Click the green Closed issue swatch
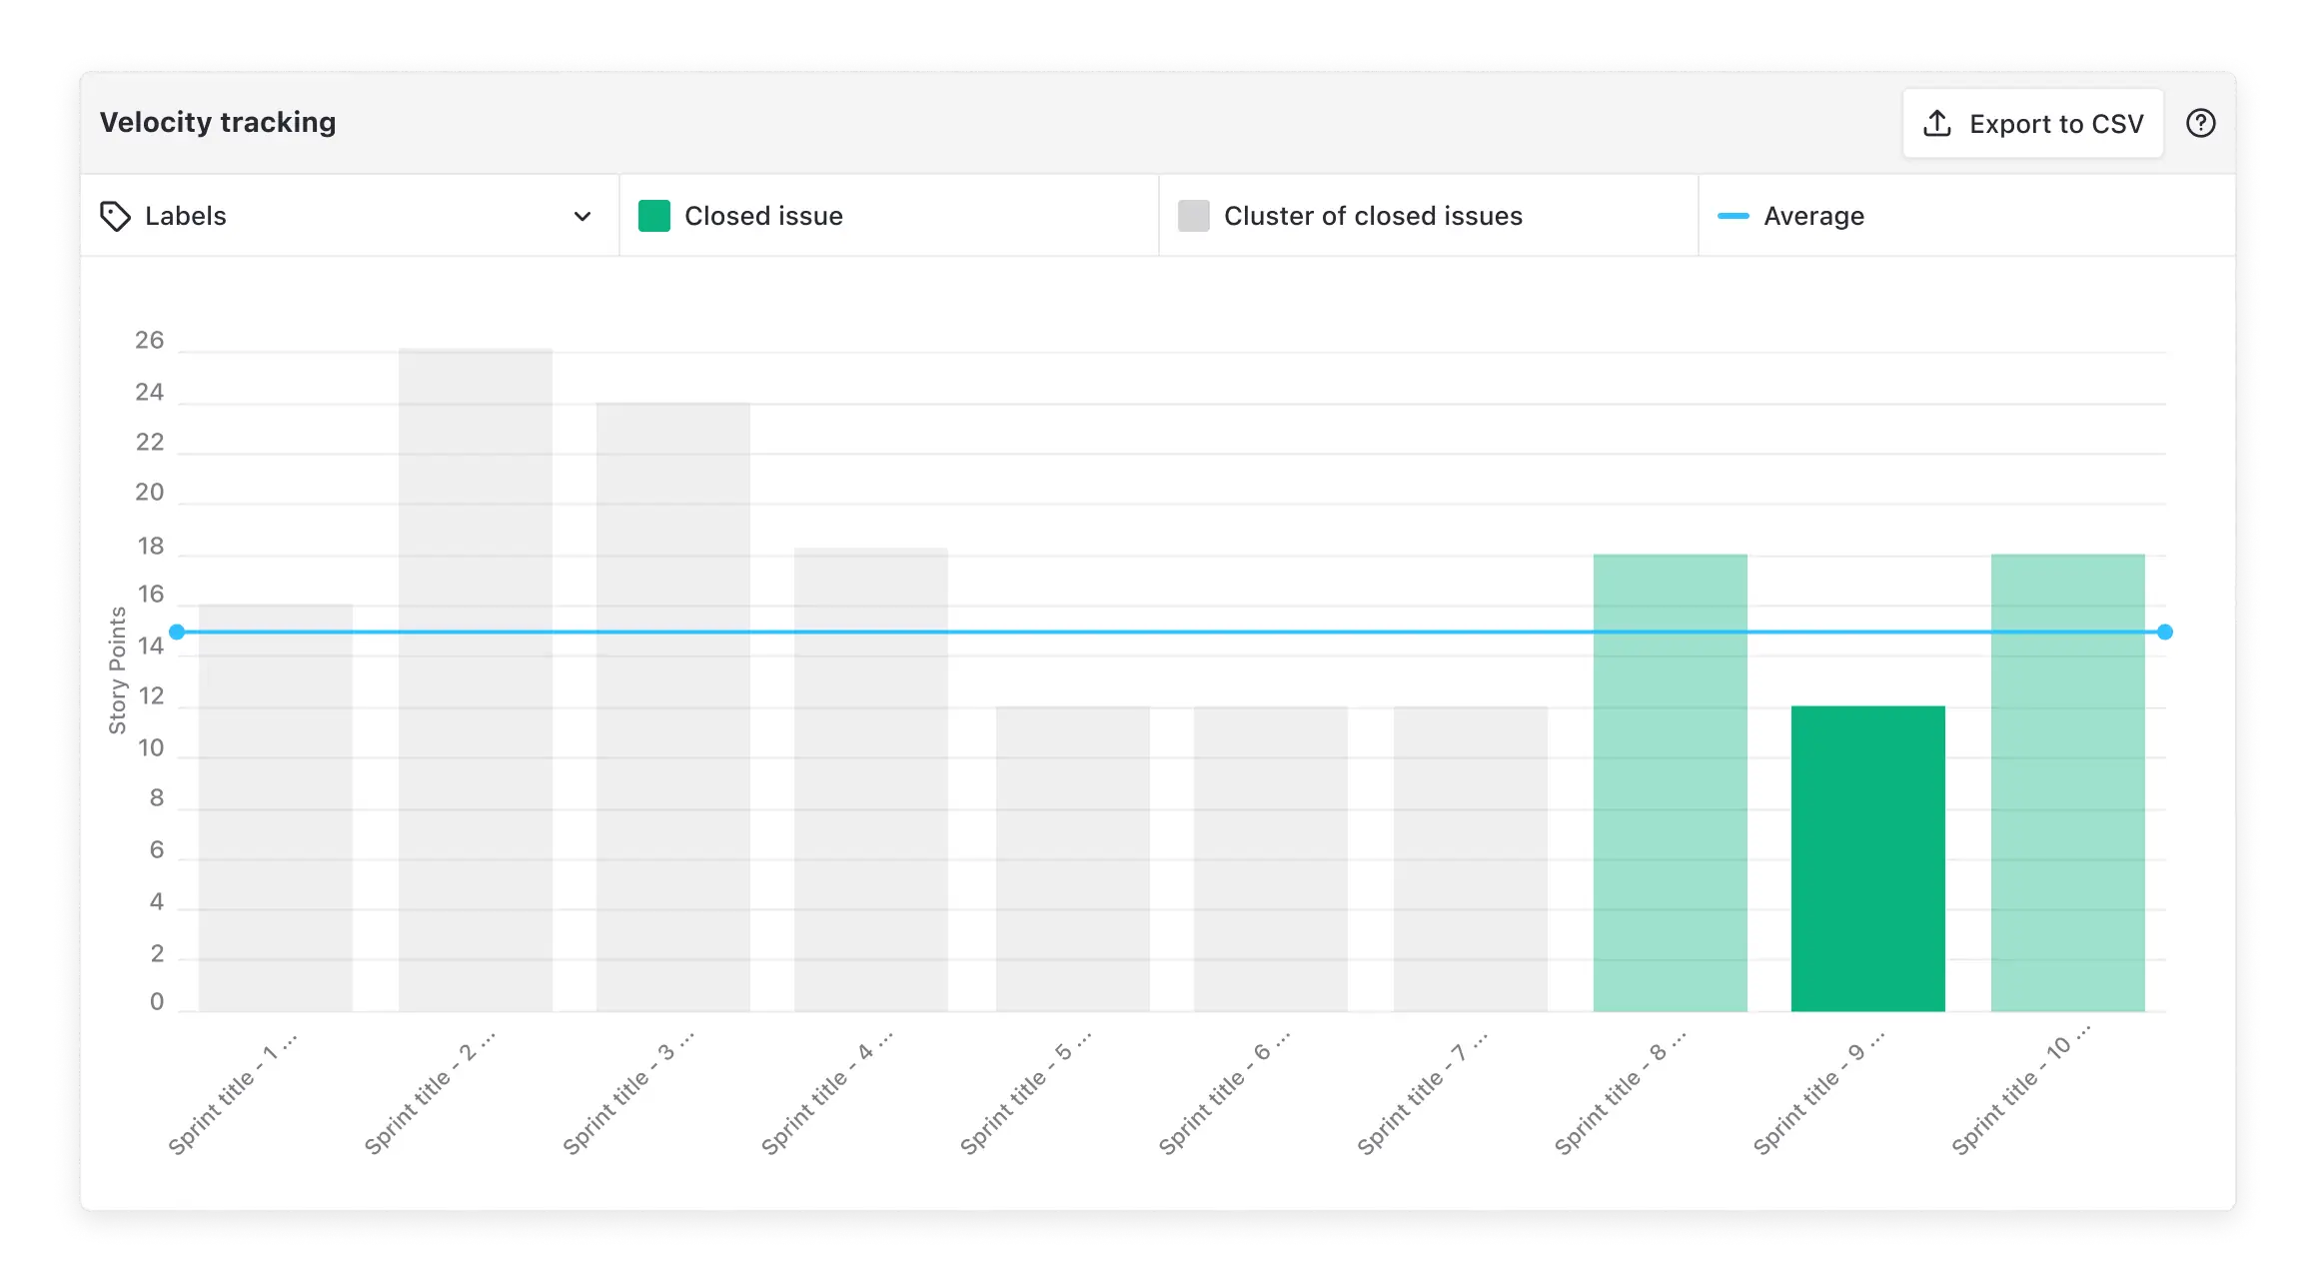2316x1283 pixels. (x=653, y=216)
